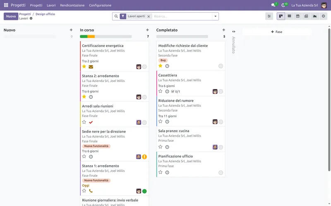The image size is (331, 206).
Task: Add a task in In corso column
Action: click(x=147, y=30)
